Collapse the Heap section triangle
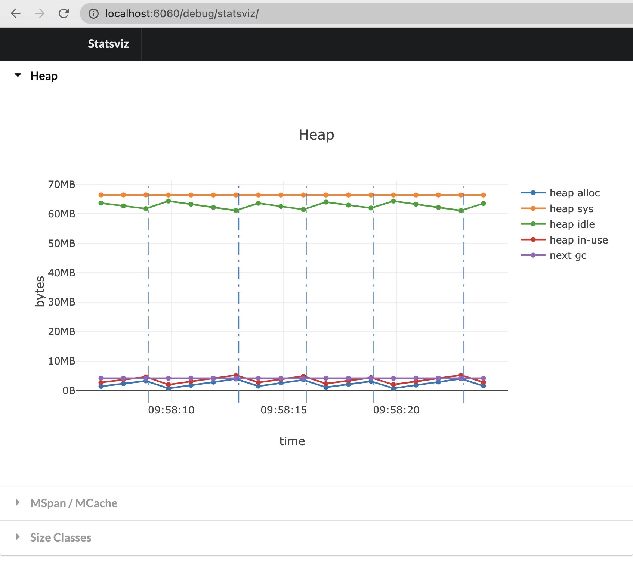Image resolution: width=633 pixels, height=564 pixels. [18, 75]
